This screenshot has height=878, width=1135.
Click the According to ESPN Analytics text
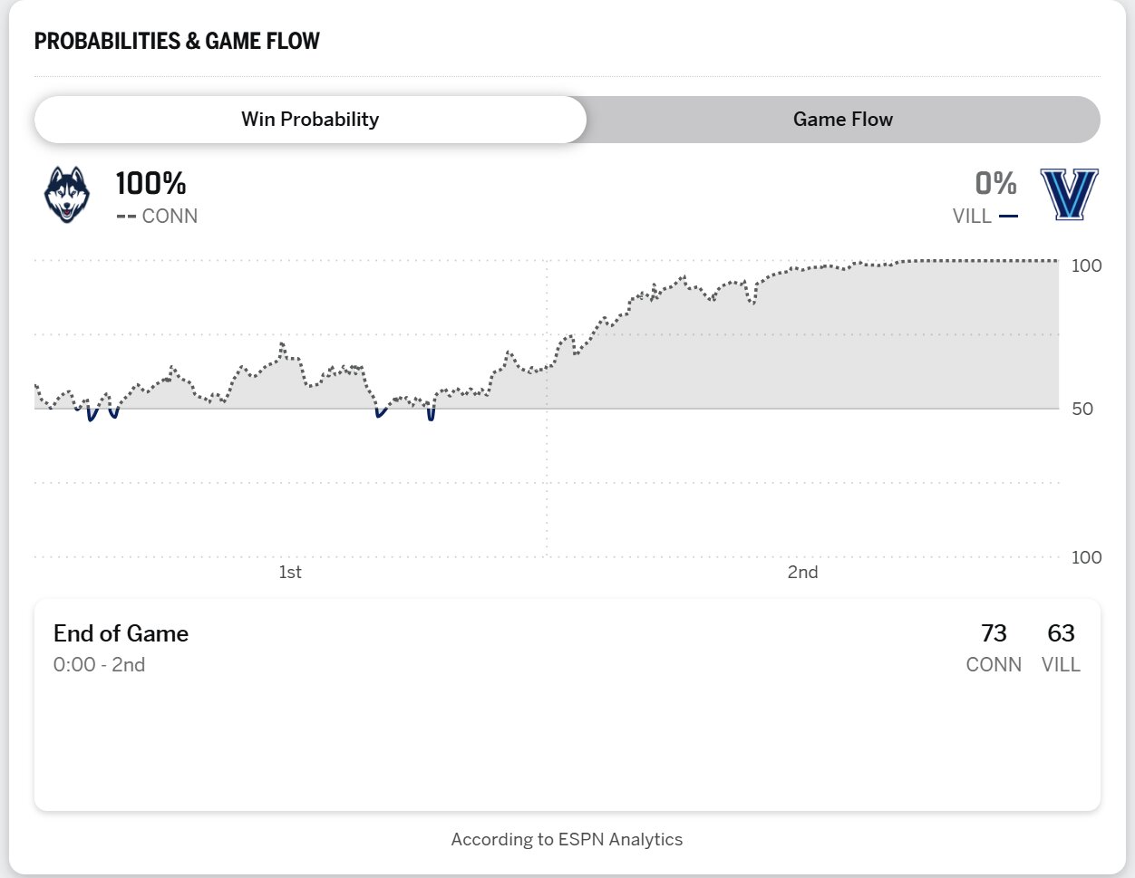[567, 839]
